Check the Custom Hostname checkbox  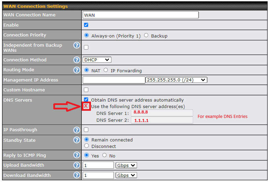click(x=86, y=90)
